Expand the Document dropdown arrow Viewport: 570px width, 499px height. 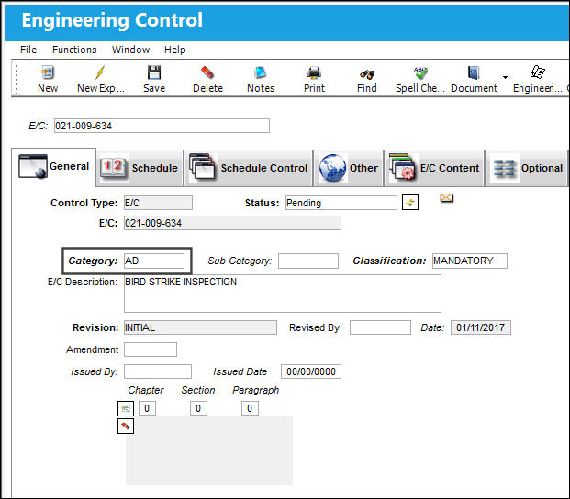click(505, 77)
